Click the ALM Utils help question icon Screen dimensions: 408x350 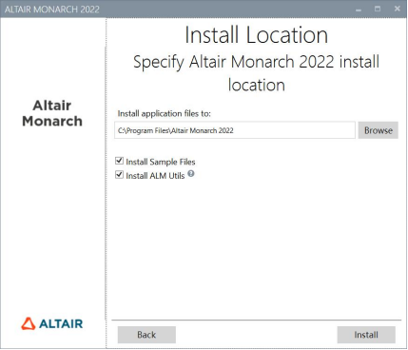191,173
